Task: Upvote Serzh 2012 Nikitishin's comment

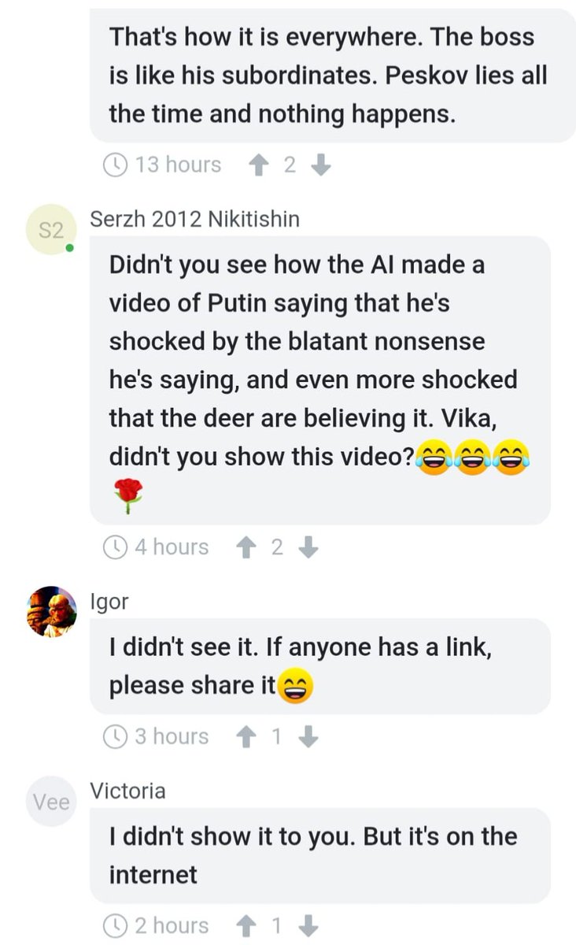Action: point(246,547)
